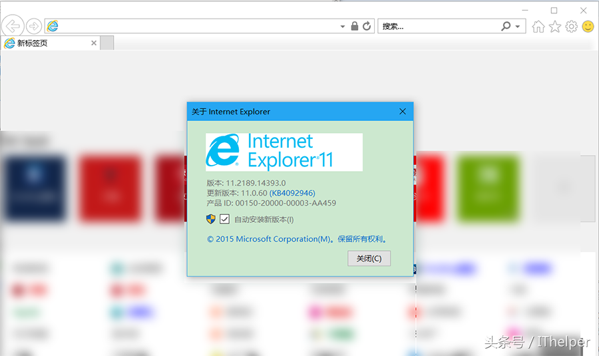Open a new tab via blank tab button
The image size is (599, 356).
click(x=106, y=43)
